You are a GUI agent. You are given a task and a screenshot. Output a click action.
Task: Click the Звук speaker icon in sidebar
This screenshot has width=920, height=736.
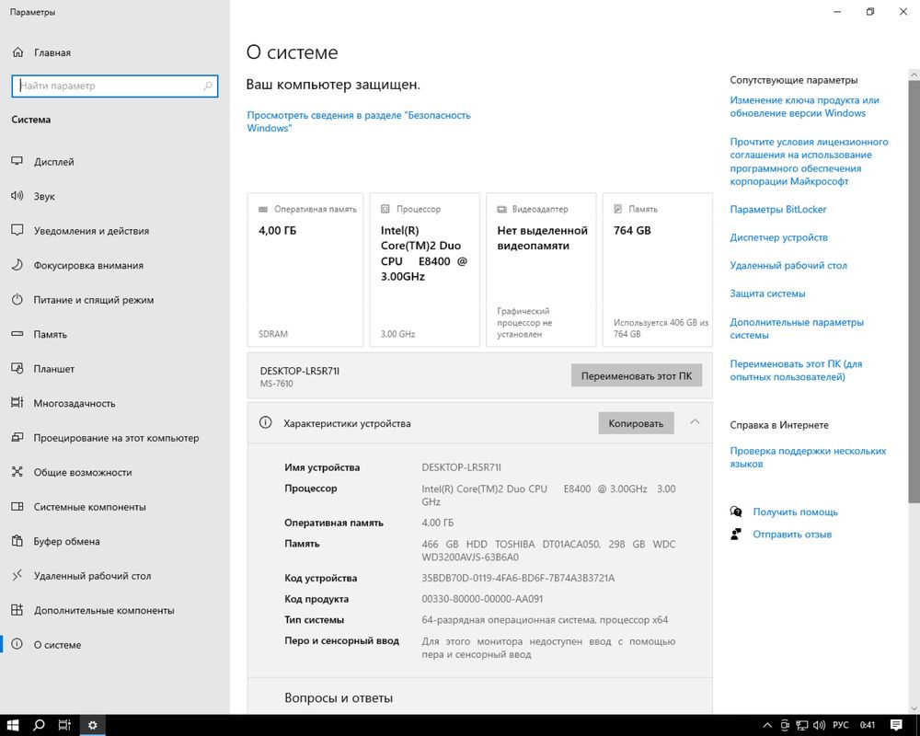(x=17, y=196)
